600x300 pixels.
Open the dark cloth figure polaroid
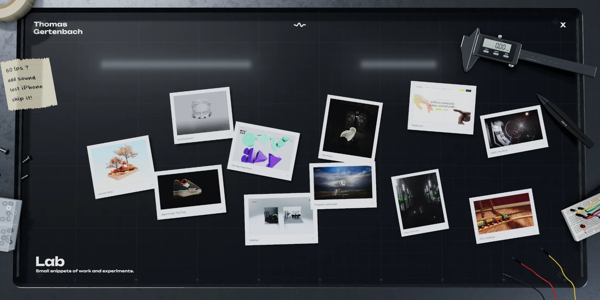click(350, 128)
